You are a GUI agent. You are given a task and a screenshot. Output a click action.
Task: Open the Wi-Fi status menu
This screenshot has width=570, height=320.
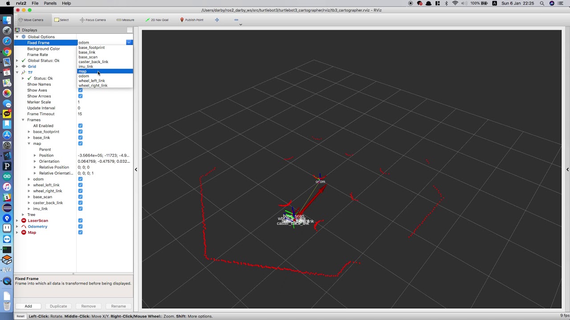[x=455, y=3]
